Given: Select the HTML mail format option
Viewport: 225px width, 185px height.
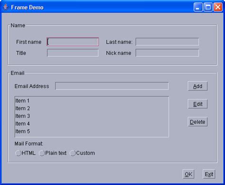Looking at the screenshot, I should coord(25,153).
